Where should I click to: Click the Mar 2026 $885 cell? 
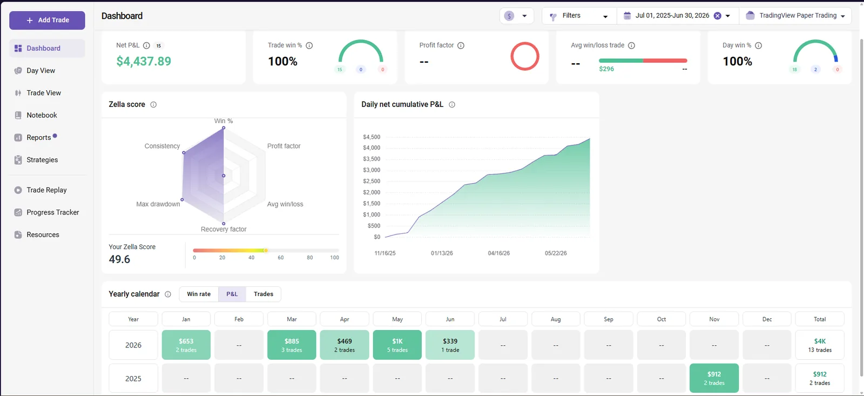pos(292,345)
